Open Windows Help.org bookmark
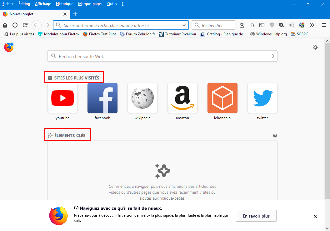The image size is (330, 231). [x=268, y=34]
